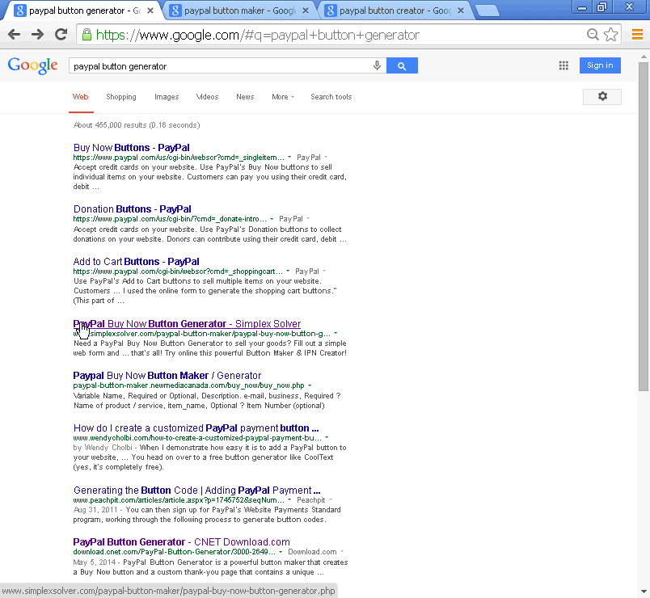Screen dimensions: 650x598
Task: Close the paypal button maker tab
Action: 306,11
